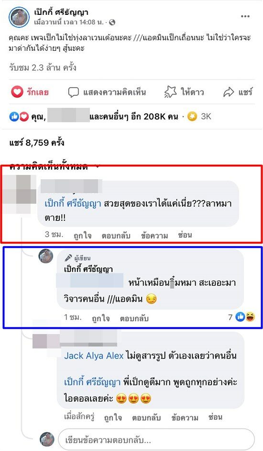Click the เป็กกี้ ศรีธัญญา page name at top
The height and width of the screenshot is (451, 263).
61,12
